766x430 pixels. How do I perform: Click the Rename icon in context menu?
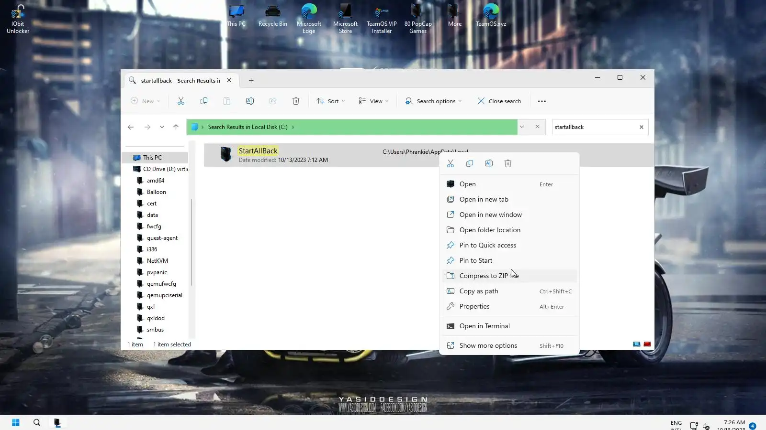489,163
